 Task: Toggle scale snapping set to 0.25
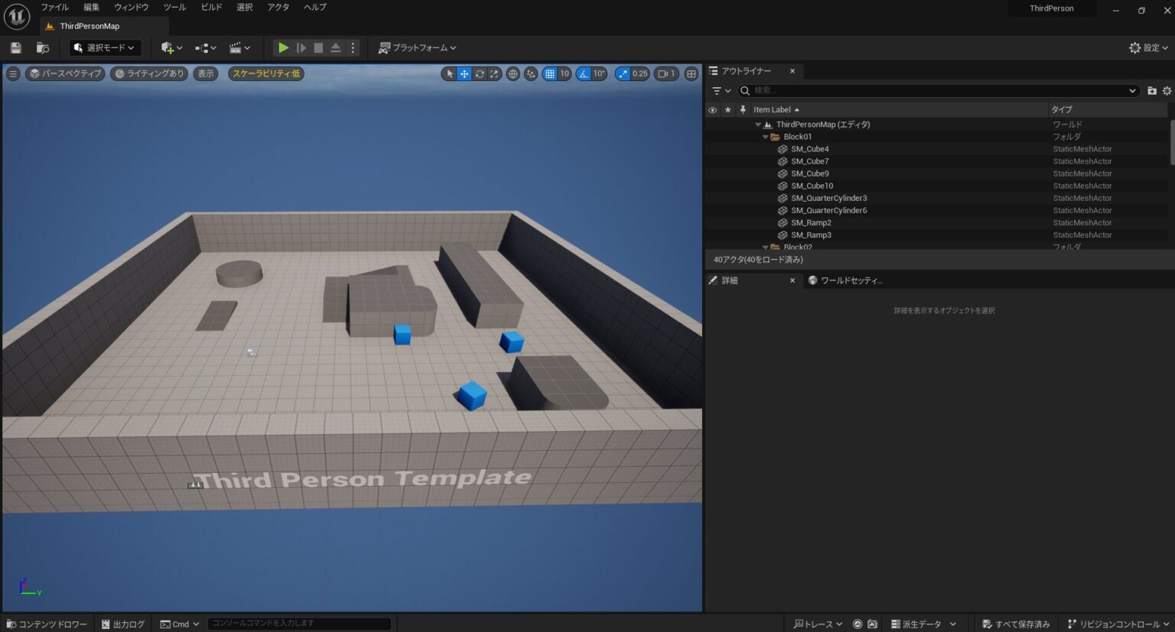tap(624, 73)
